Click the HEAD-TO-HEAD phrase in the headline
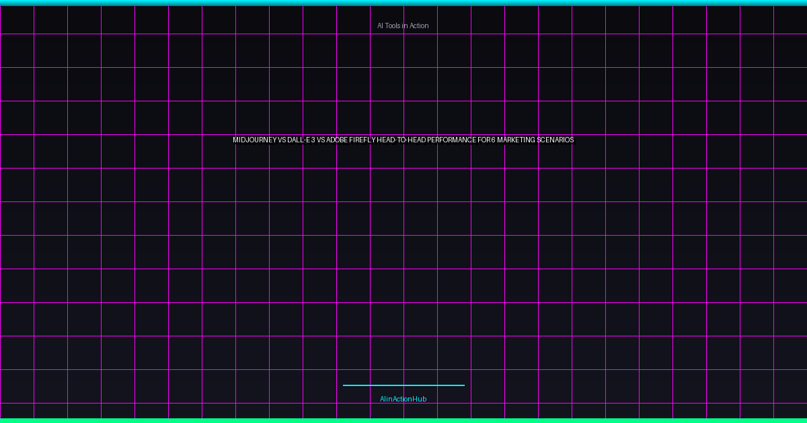807x423 pixels. point(401,140)
